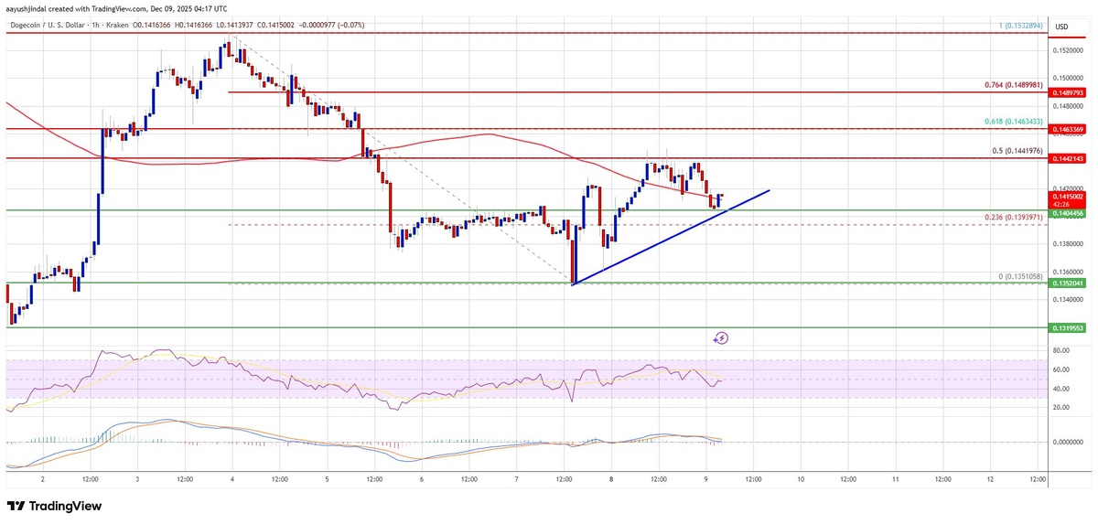Click the green price tag 0.1352041
Viewport: 1098px width, 524px height.
tap(1068, 283)
